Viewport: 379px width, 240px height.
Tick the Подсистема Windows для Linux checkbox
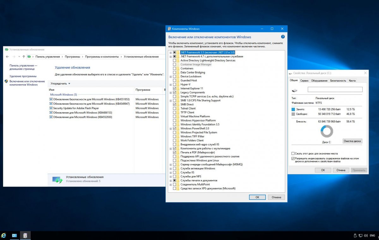[174, 161]
